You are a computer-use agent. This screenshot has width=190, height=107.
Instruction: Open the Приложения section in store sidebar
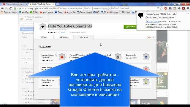coord(27,29)
